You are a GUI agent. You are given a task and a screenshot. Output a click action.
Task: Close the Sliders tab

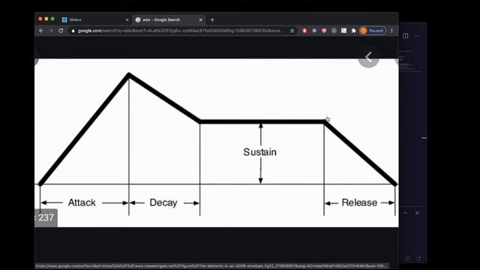[x=127, y=20]
